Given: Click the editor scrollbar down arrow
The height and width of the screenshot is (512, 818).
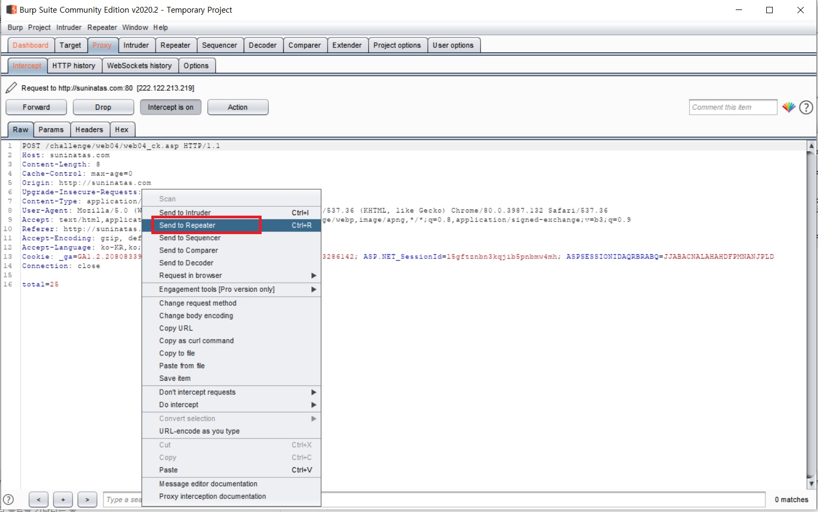Looking at the screenshot, I should coord(811,484).
